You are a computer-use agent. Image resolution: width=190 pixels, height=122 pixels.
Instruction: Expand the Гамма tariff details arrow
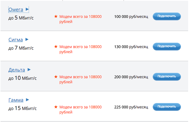tap(28, 100)
